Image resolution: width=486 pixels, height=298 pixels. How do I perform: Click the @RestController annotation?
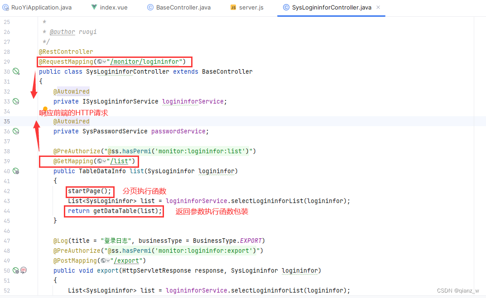click(x=66, y=52)
